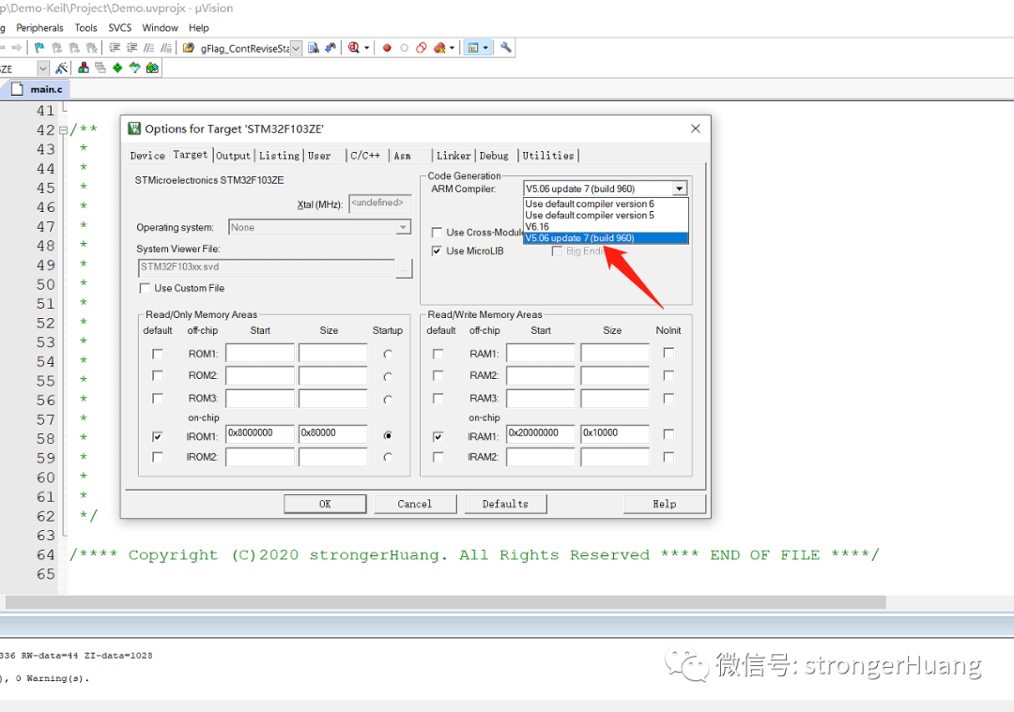Choose 'Use default compiler version 6'
1014x712 pixels.
(x=606, y=204)
